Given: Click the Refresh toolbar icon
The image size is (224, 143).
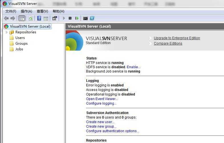Looking at the screenshot, I should tap(30, 18).
